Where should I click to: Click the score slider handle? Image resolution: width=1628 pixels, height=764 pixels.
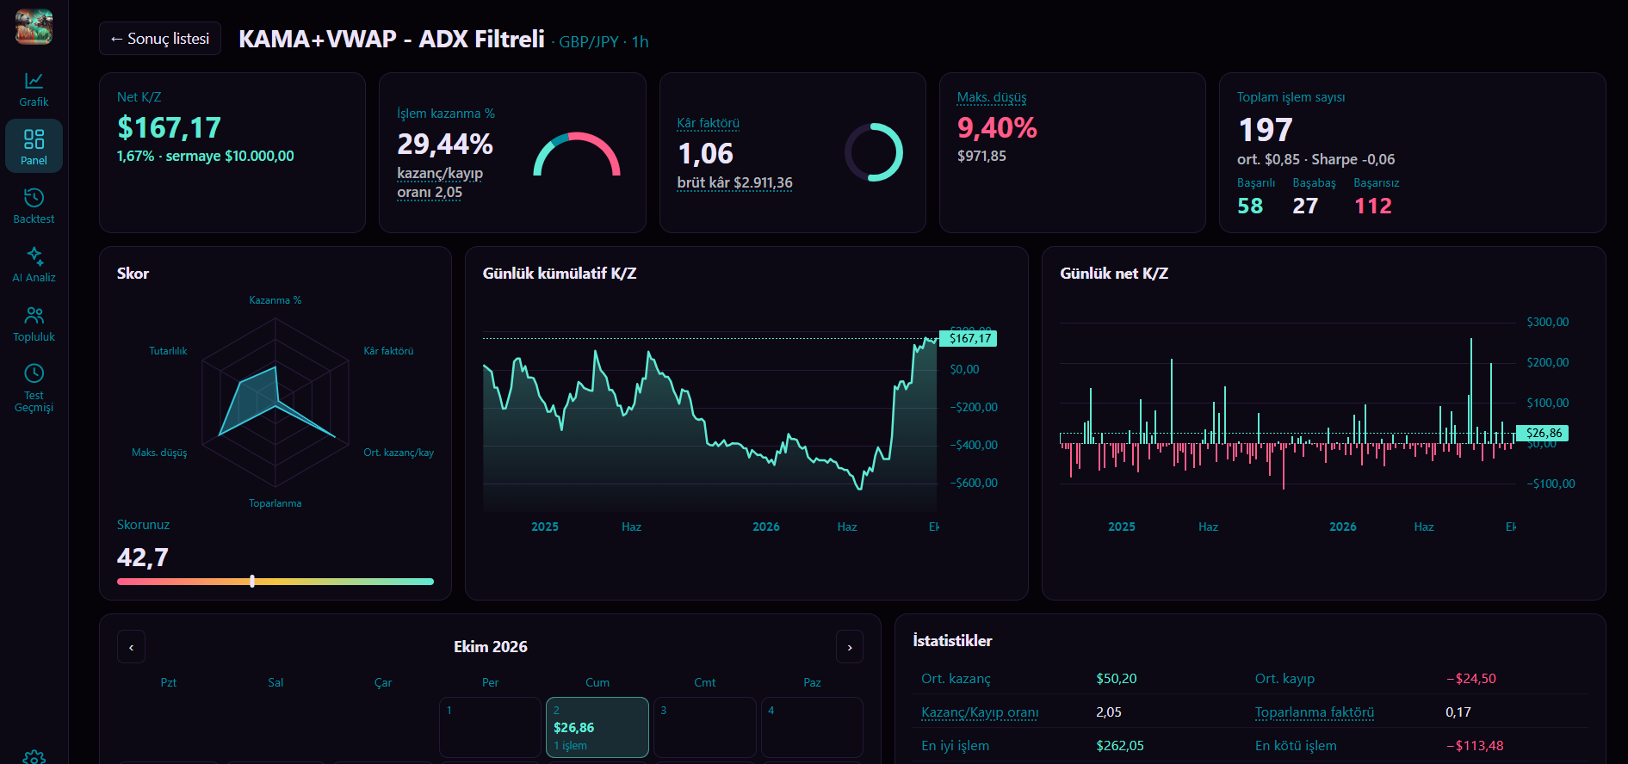coord(252,582)
